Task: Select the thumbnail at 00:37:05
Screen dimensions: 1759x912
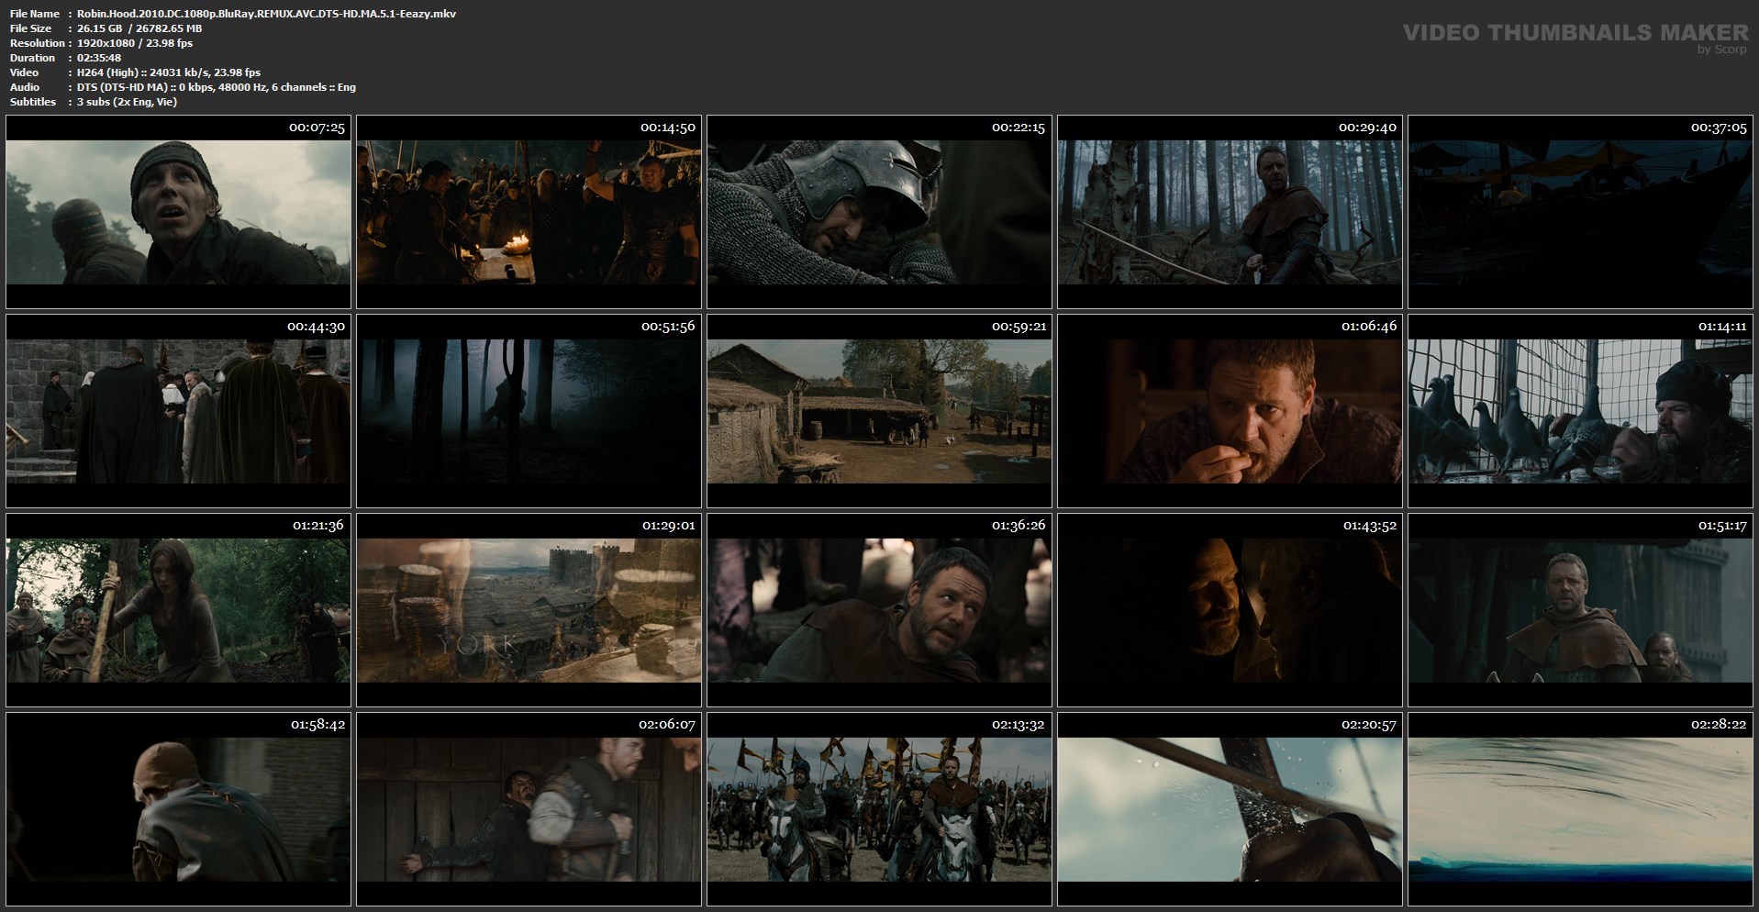Action: pos(1580,212)
